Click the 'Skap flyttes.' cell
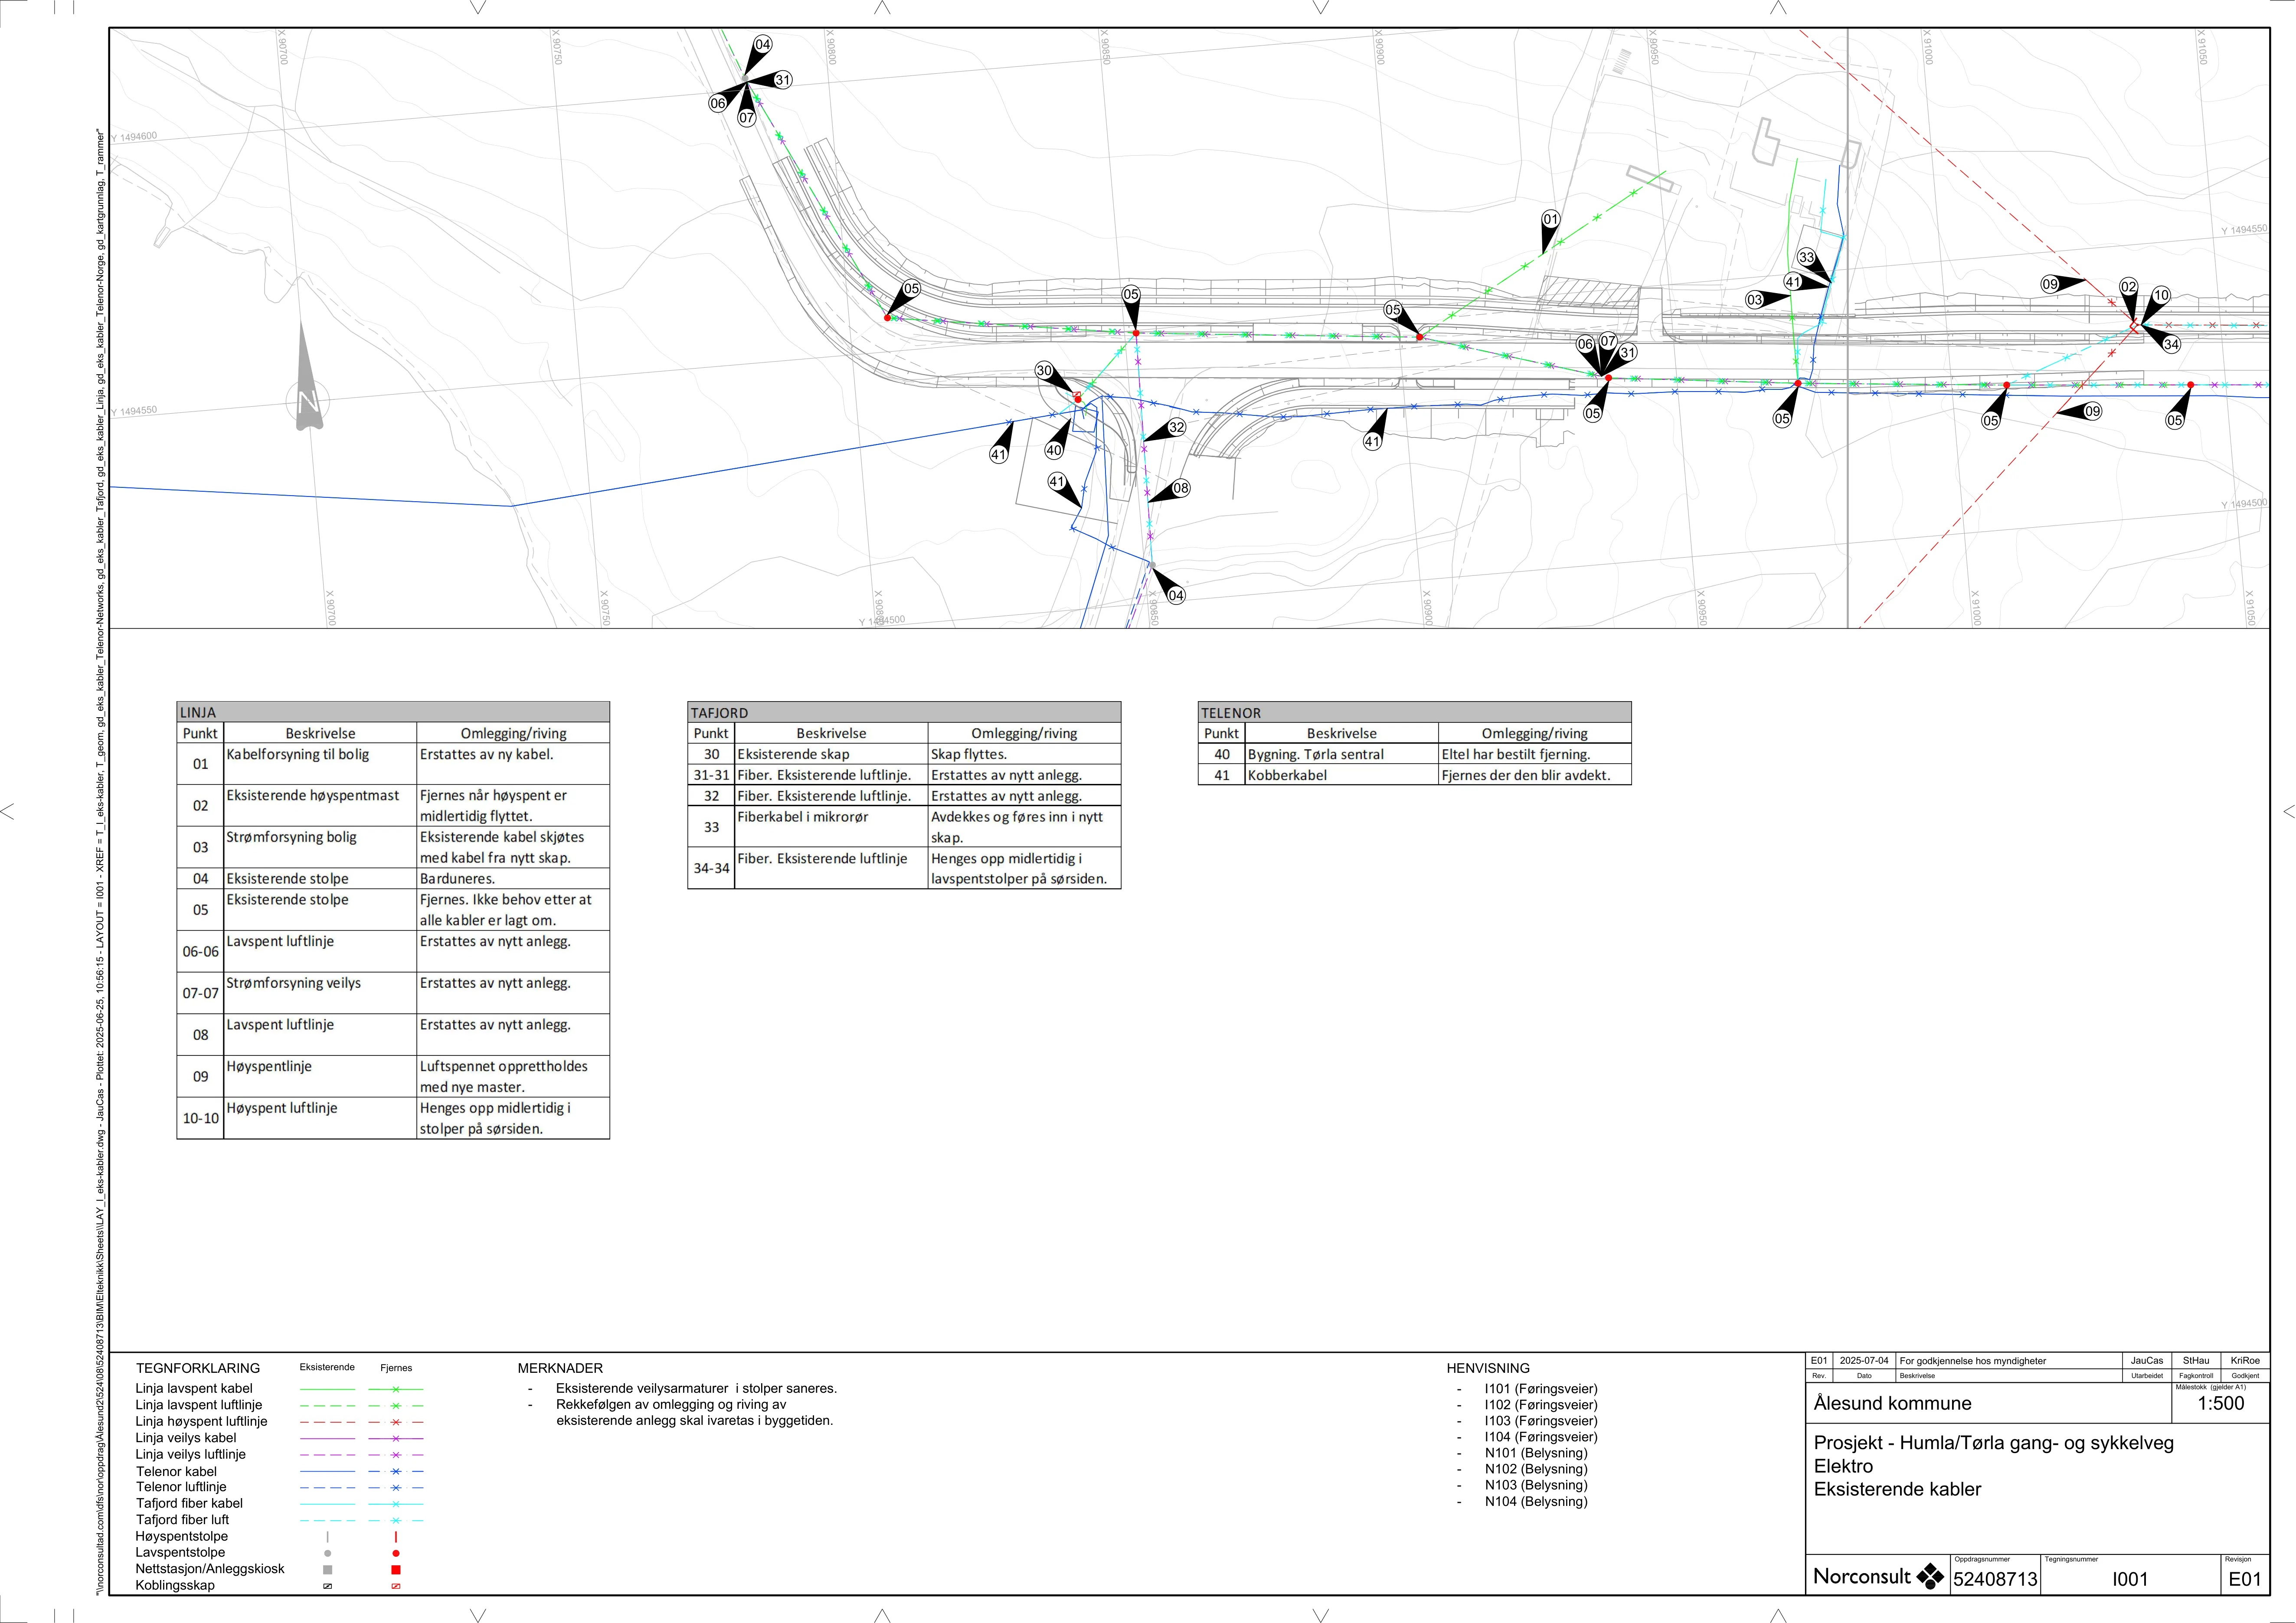 click(1024, 754)
